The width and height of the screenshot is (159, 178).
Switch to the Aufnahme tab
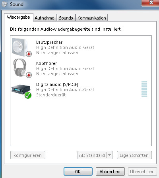[x=45, y=18]
